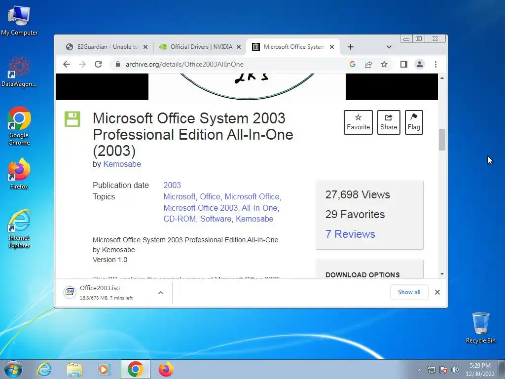Select the Google Chrome desktop shortcut
Image resolution: width=505 pixels, height=379 pixels.
(19, 126)
